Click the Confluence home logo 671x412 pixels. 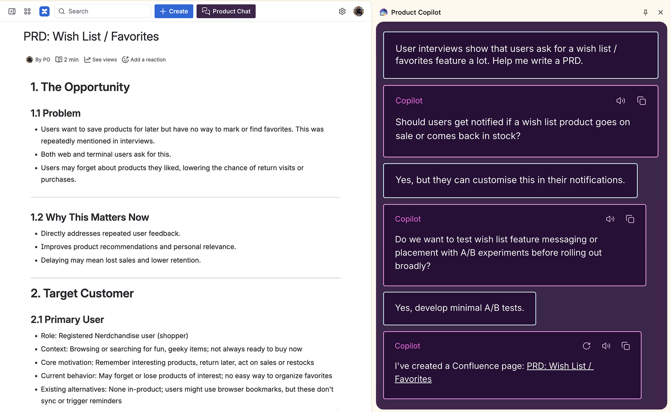coord(44,12)
